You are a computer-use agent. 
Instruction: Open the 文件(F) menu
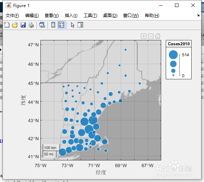tap(12, 16)
